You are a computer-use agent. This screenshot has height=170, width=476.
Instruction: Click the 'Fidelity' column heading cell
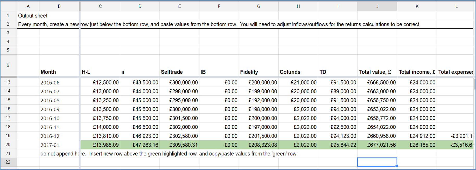click(249, 72)
